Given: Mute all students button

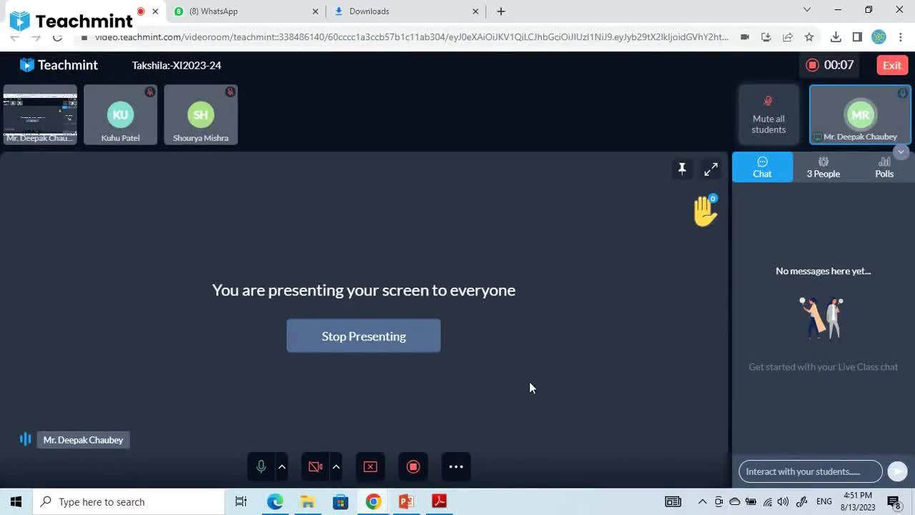Looking at the screenshot, I should pos(768,115).
